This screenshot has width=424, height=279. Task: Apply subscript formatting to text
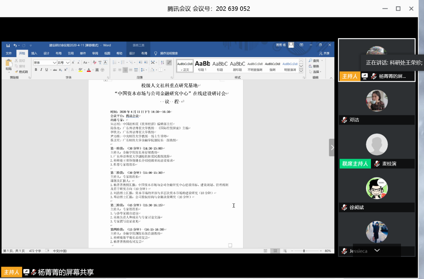point(60,70)
